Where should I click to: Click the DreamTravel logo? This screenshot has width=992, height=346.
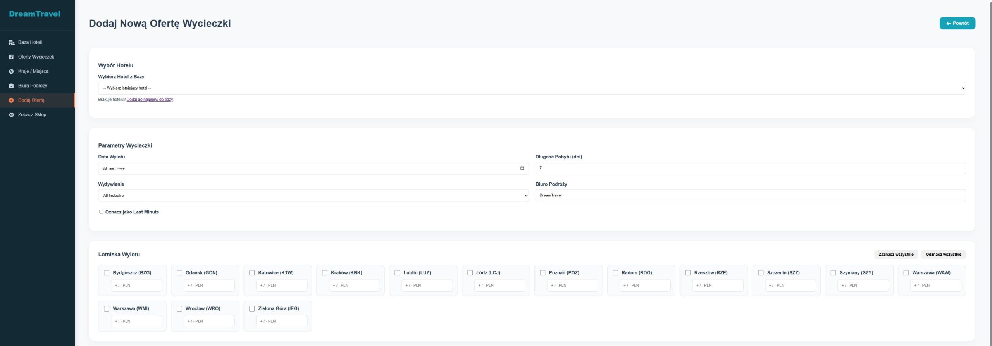tap(34, 14)
